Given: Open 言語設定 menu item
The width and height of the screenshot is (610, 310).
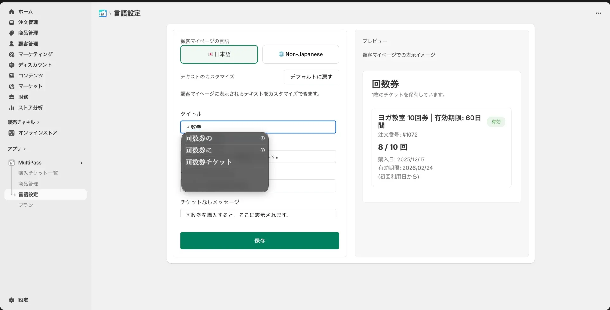Looking at the screenshot, I should (46, 195).
